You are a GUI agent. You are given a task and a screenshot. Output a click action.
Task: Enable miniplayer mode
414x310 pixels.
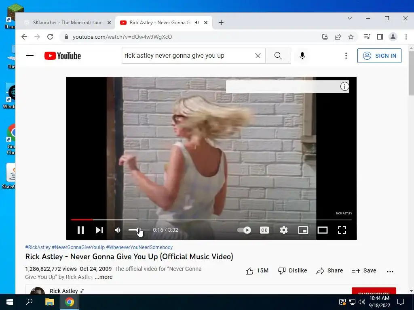pos(303,230)
